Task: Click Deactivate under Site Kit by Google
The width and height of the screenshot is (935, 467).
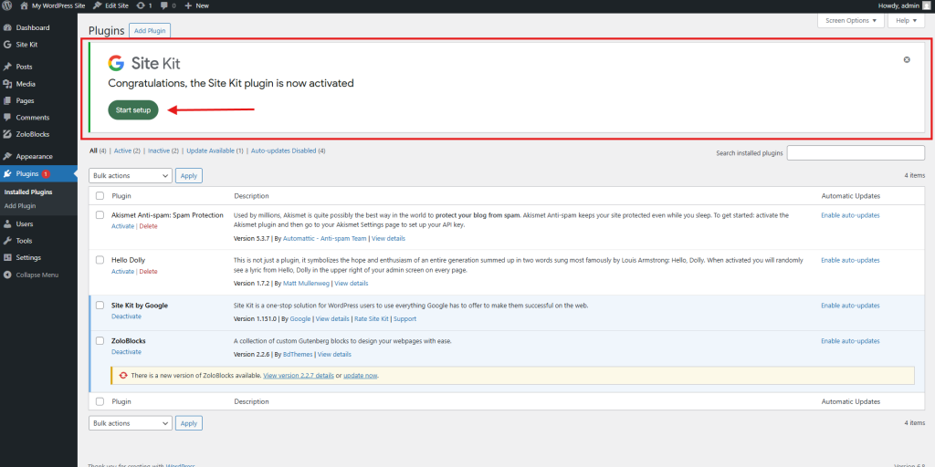Action: (x=126, y=316)
